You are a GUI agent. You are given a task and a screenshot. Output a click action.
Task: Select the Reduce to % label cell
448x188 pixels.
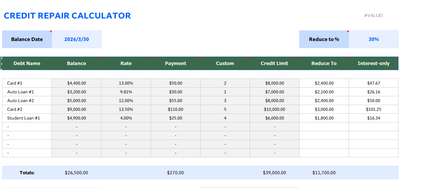(x=324, y=39)
